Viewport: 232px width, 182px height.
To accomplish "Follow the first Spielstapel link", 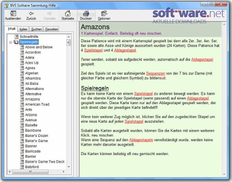I will 93,50.
